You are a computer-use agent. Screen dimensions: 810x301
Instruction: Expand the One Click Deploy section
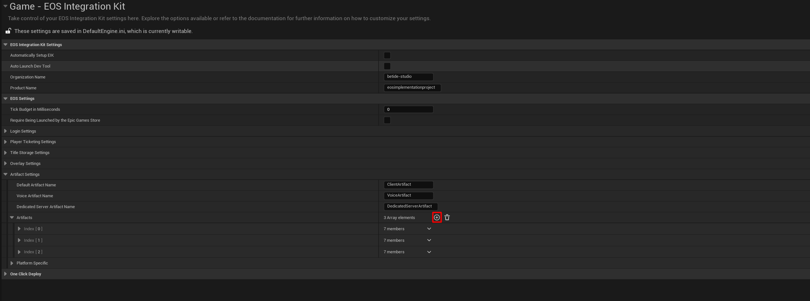pyautogui.click(x=5, y=274)
